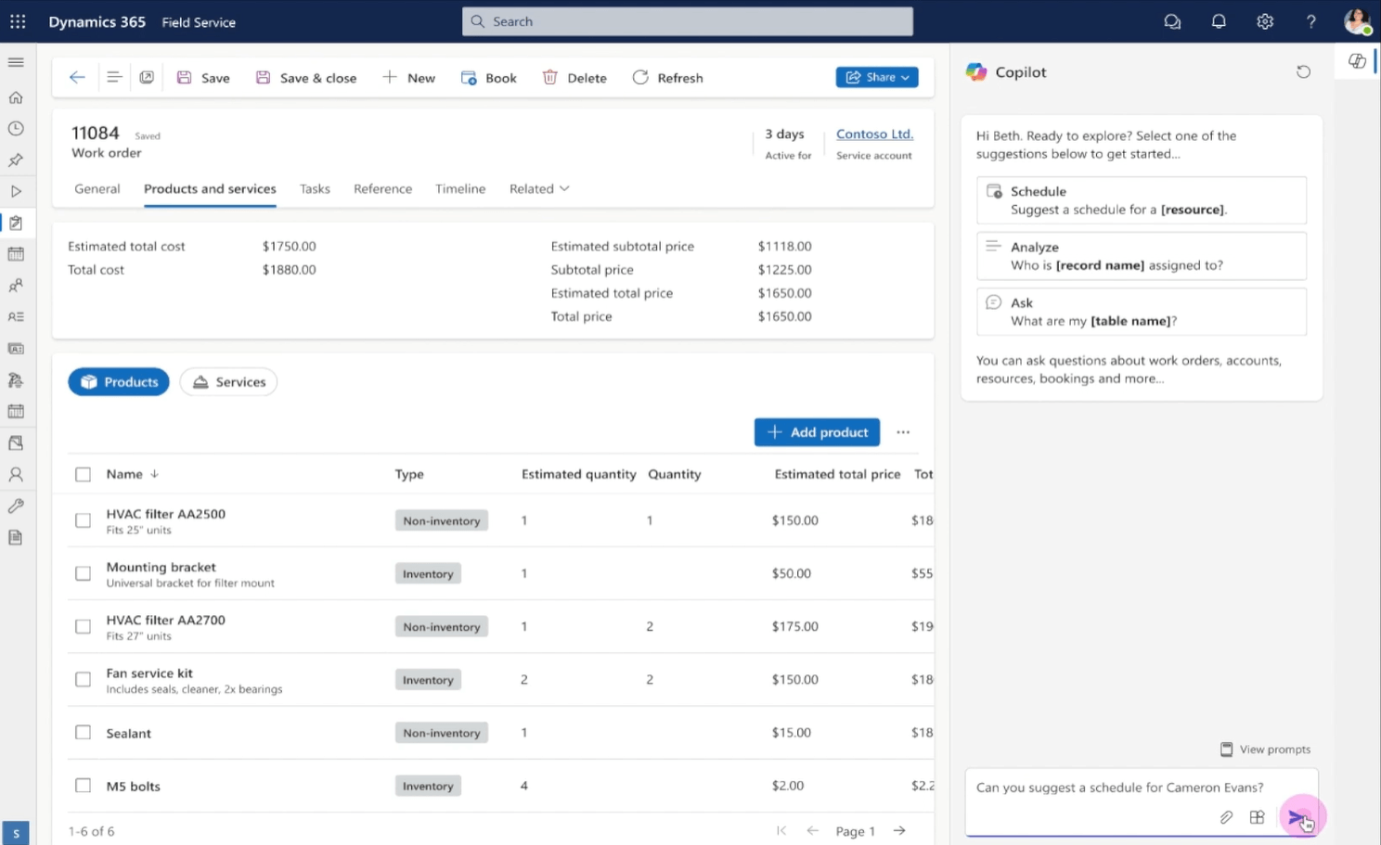Image resolution: width=1381 pixels, height=845 pixels.
Task: Click Save in command bar
Action: [x=203, y=78]
